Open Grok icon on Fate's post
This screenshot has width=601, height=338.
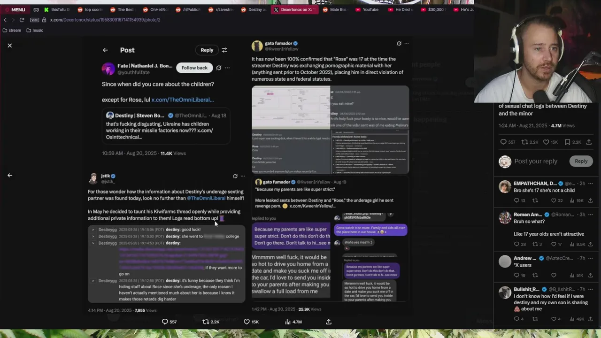pos(219,68)
